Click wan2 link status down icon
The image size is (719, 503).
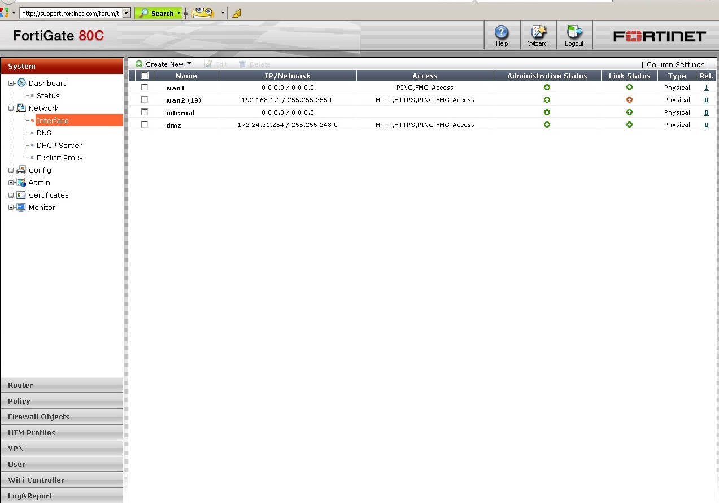(629, 100)
